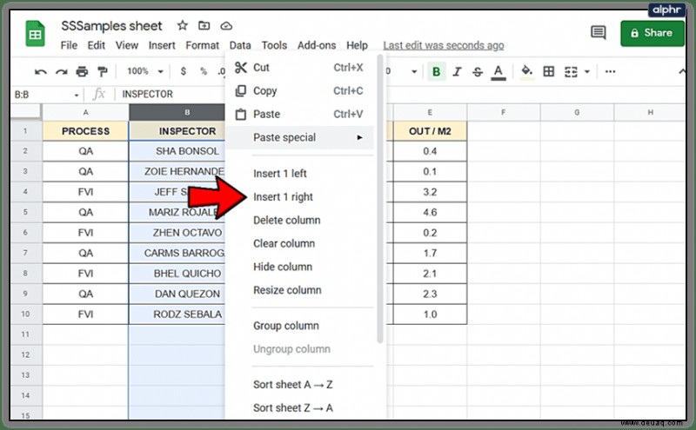696x430 pixels.
Task: Click the redo arrow icon
Action: pos(61,72)
